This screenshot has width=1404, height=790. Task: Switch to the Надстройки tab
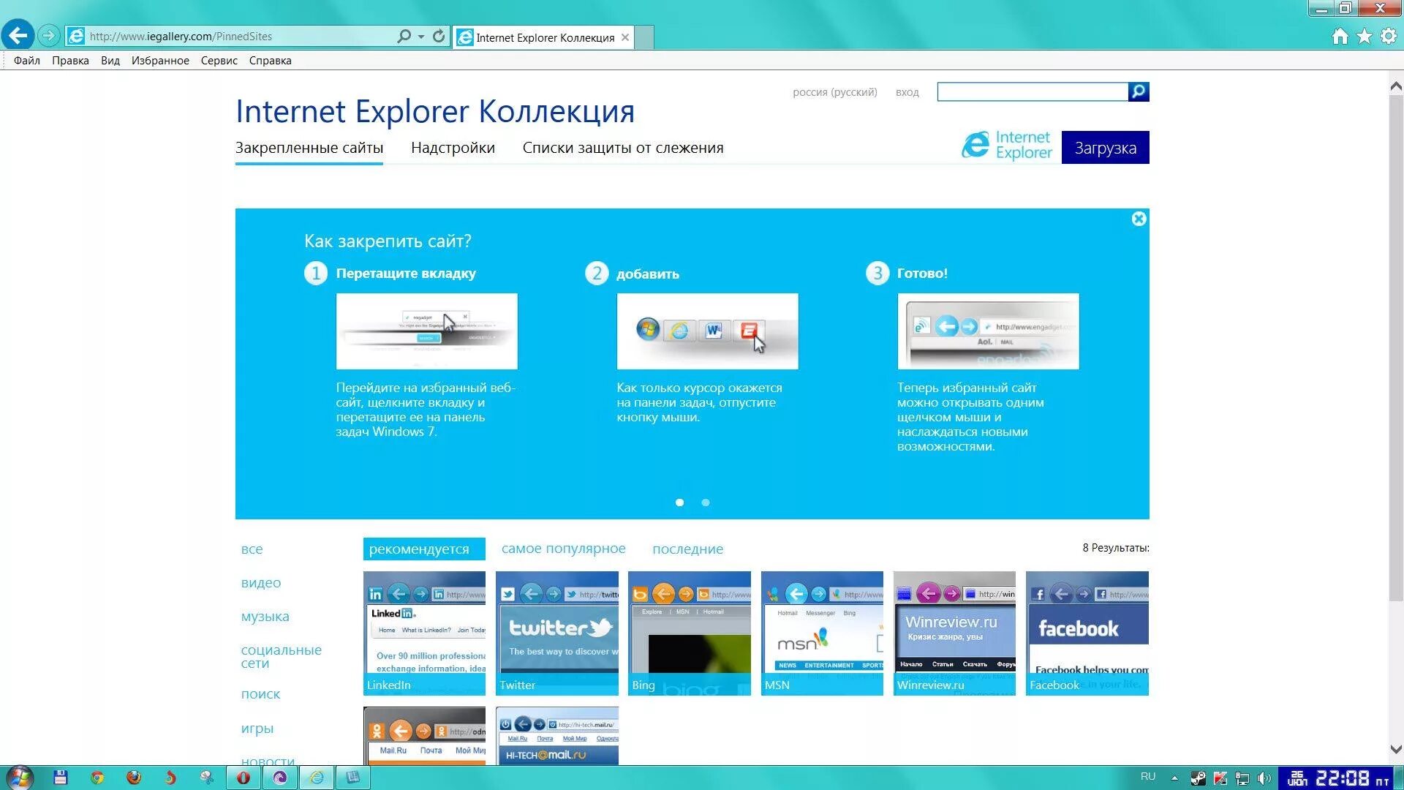pyautogui.click(x=453, y=148)
